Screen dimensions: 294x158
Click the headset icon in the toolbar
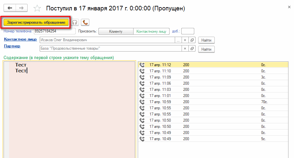coord(75,22)
